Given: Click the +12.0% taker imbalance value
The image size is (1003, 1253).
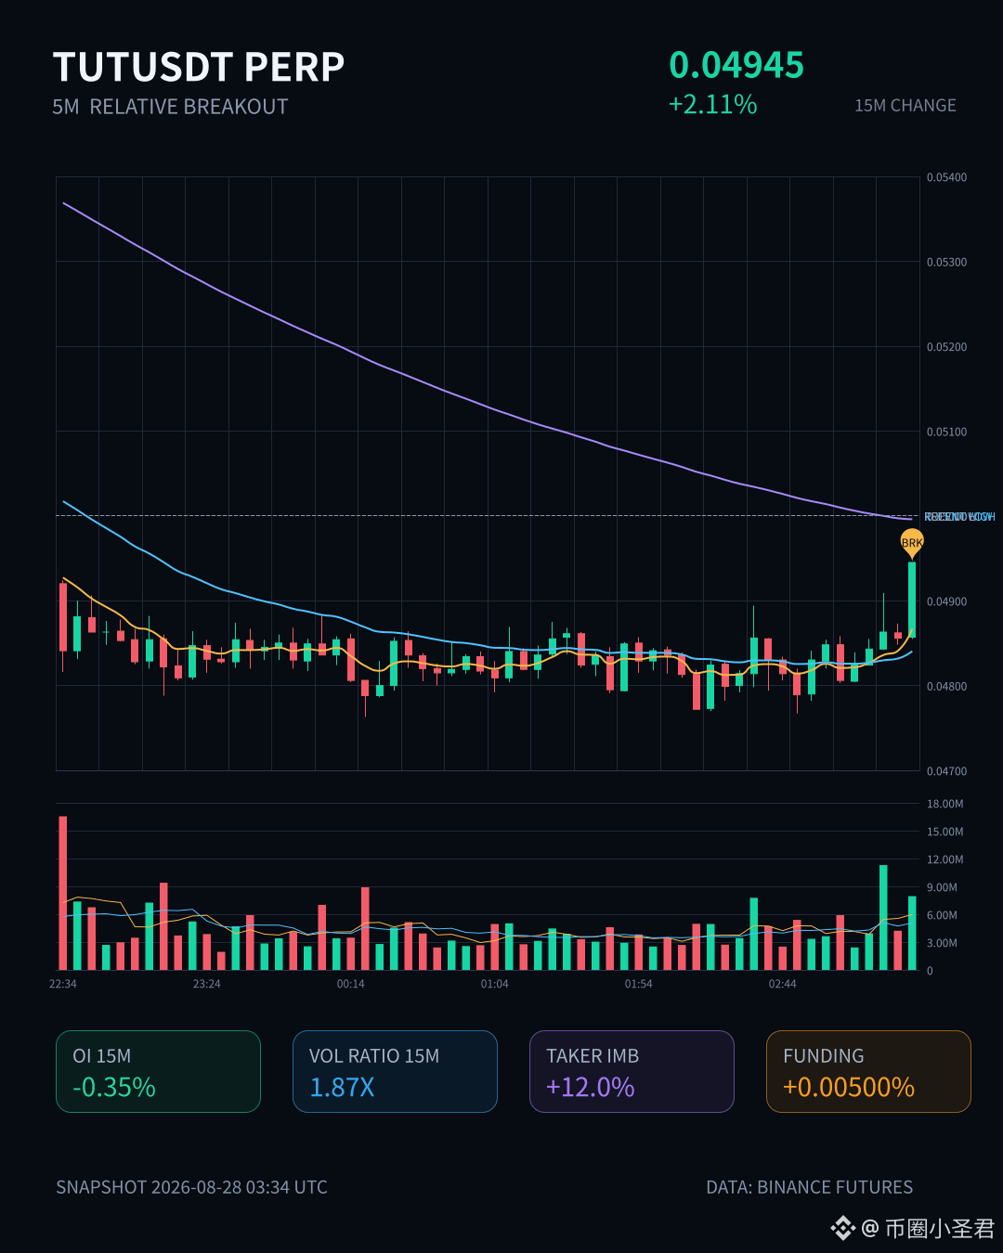Looking at the screenshot, I should [x=591, y=1087].
